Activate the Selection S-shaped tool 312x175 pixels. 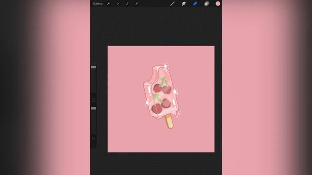[127, 4]
